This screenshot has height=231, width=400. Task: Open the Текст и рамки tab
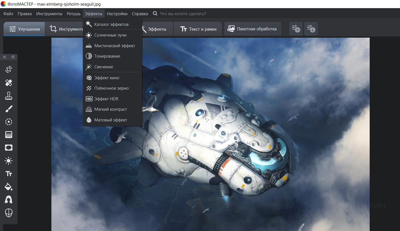pos(198,29)
